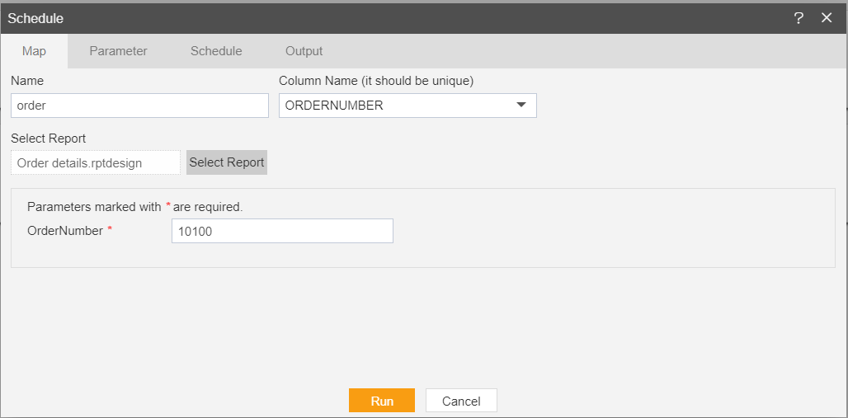The height and width of the screenshot is (418, 848).
Task: Click the "Select Report" label above the file field
Action: pos(48,138)
